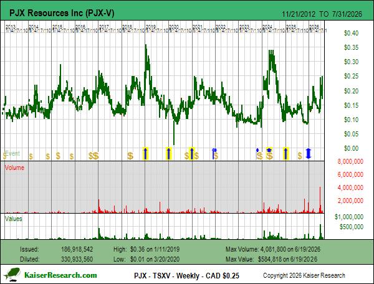Click the blue arrow event just before 2022
374x284 pixels.
(x=214, y=153)
